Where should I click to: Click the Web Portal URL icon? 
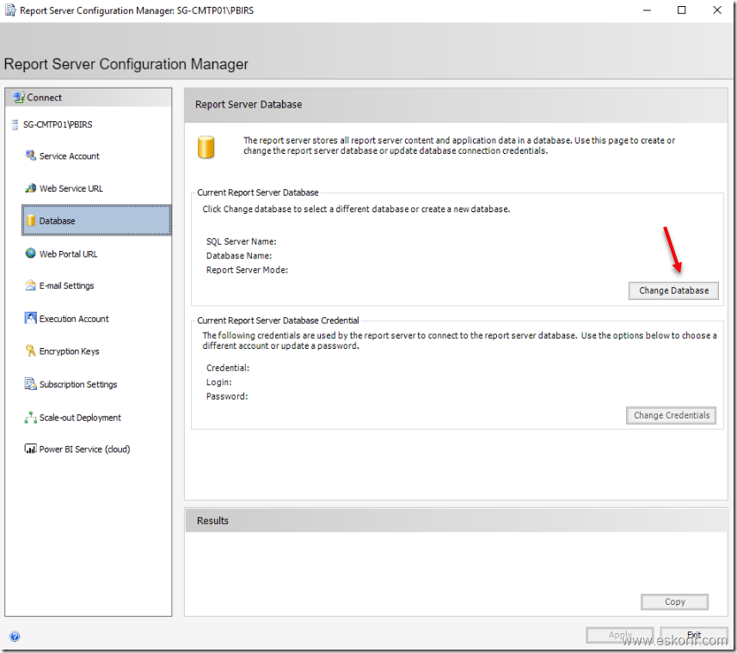click(31, 253)
